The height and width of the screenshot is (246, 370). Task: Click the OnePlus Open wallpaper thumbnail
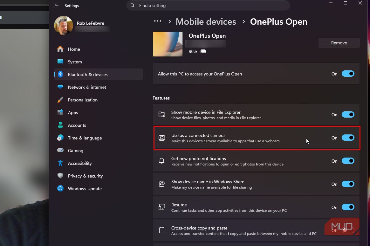pyautogui.click(x=168, y=44)
